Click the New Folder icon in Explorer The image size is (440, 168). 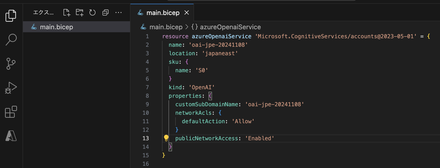[79, 12]
